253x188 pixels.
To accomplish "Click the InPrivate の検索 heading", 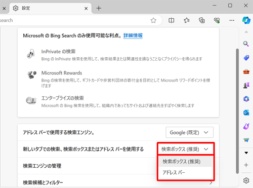I will tap(58, 52).
